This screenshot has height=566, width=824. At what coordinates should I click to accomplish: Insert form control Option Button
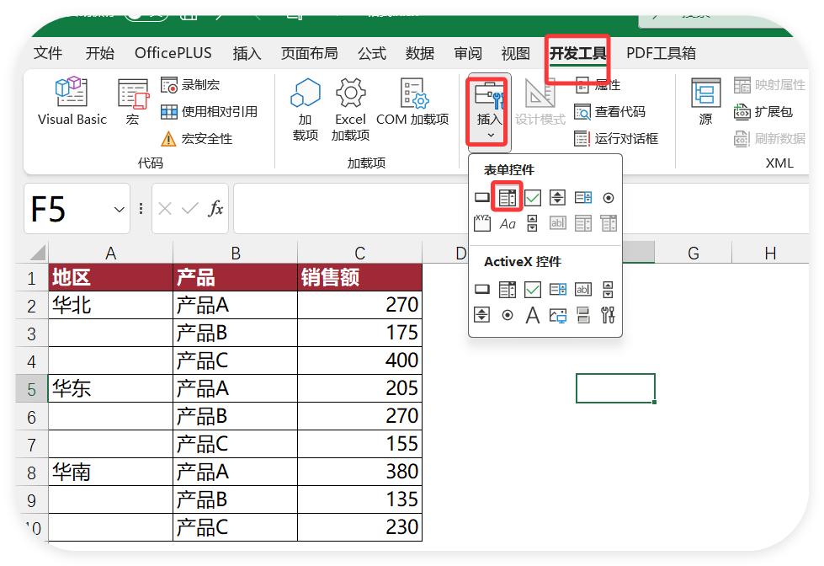pyautogui.click(x=608, y=198)
